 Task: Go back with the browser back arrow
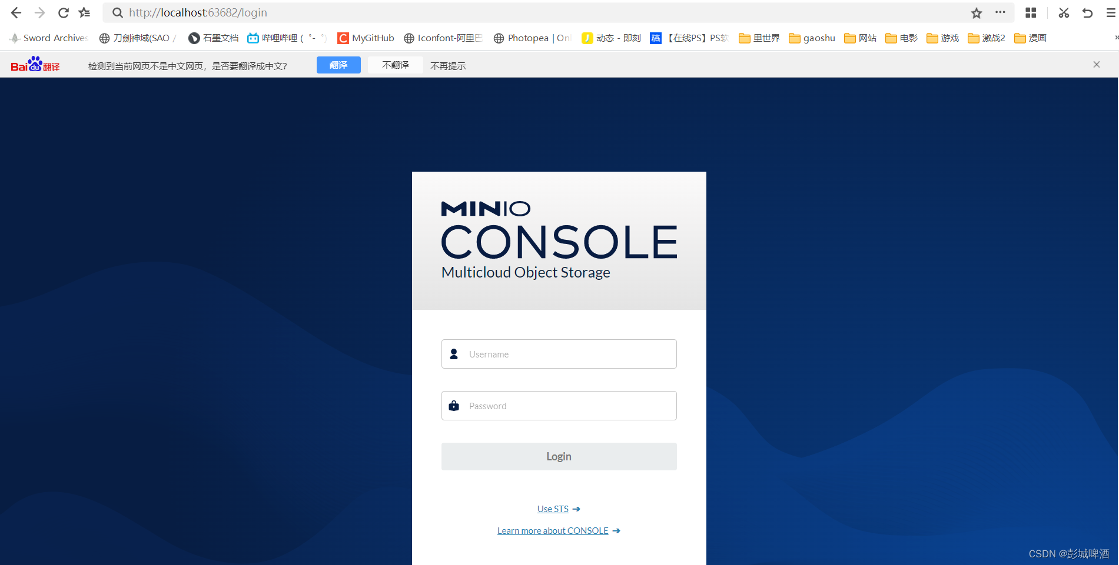pyautogui.click(x=16, y=12)
